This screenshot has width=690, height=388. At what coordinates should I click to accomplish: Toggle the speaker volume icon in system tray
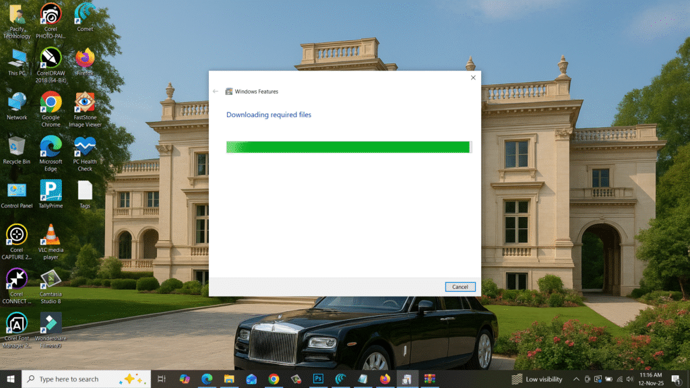pyautogui.click(x=631, y=379)
